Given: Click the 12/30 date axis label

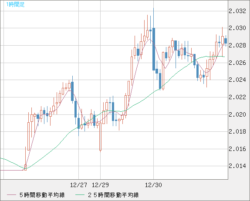Looking at the screenshot, I should tap(153, 185).
